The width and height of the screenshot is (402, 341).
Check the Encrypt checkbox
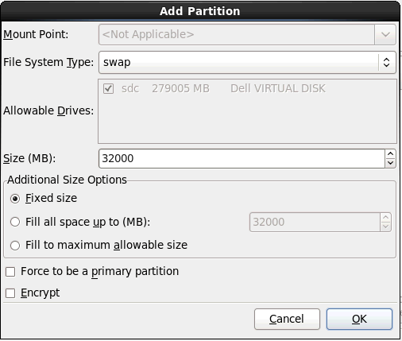click(10, 293)
